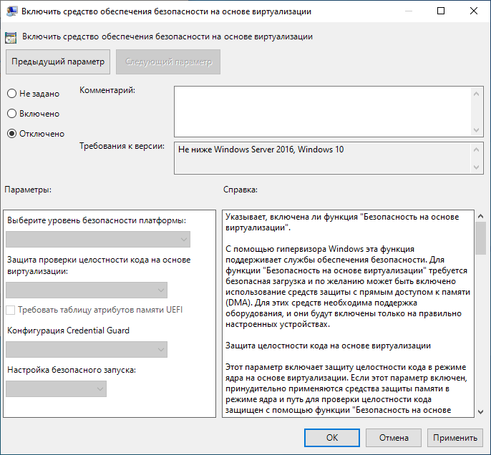Click the policy editor icon in title bar
The width and height of the screenshot is (491, 455).
[x=12, y=11]
